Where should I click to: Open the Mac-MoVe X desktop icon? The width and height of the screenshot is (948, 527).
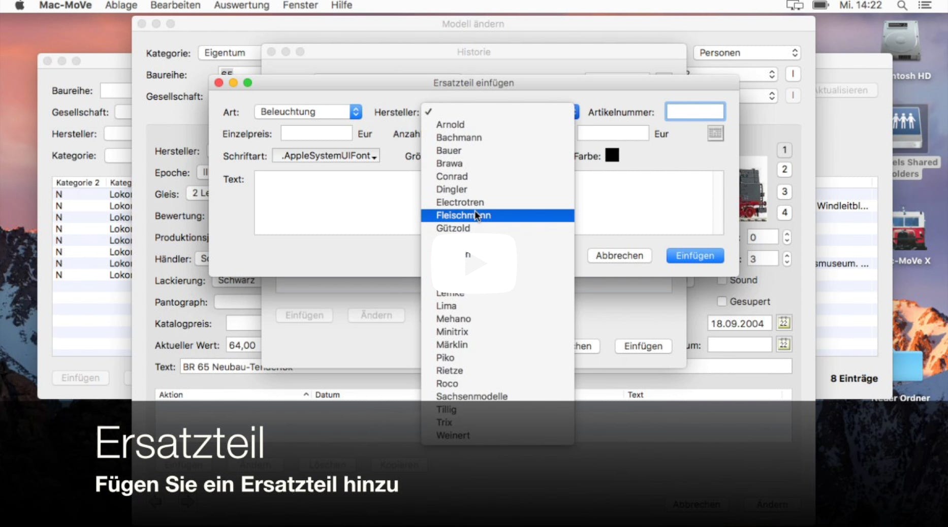(909, 230)
